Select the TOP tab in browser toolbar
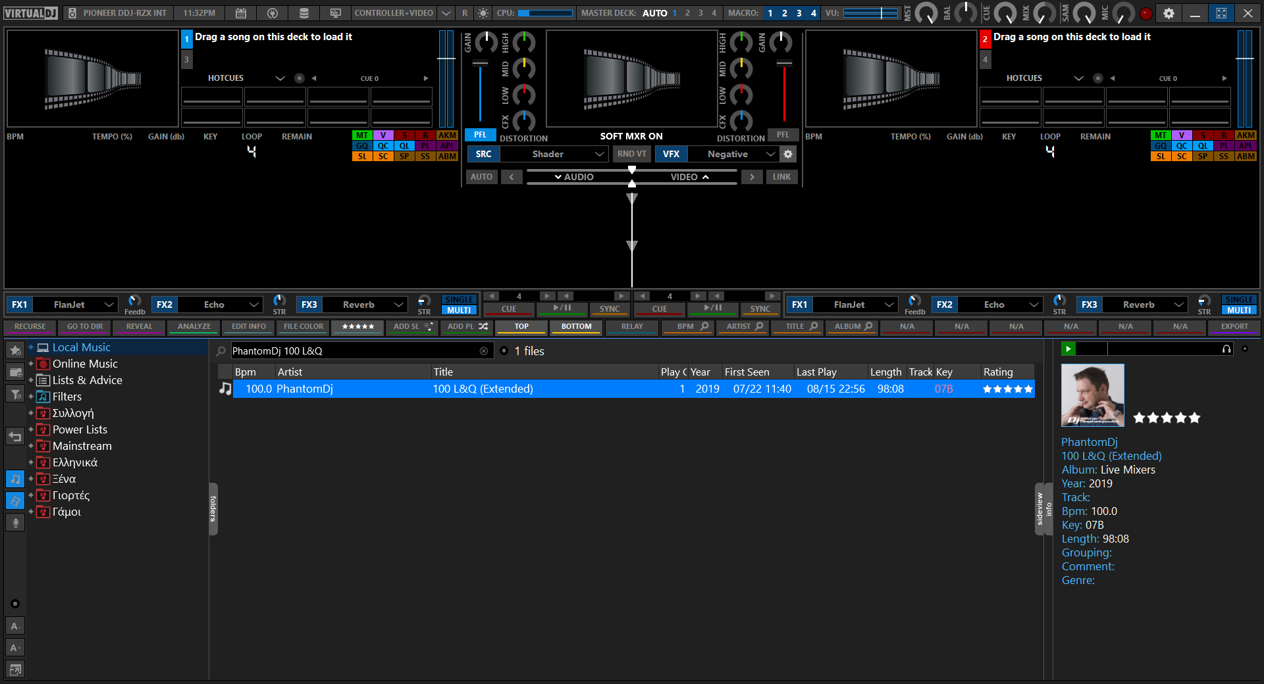This screenshot has width=1264, height=684. point(521,326)
